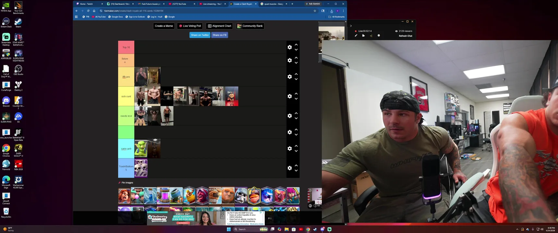Select skeleton card in Trash/Bottom 5 row
Viewport: 558px width, 233px height.
point(141,168)
